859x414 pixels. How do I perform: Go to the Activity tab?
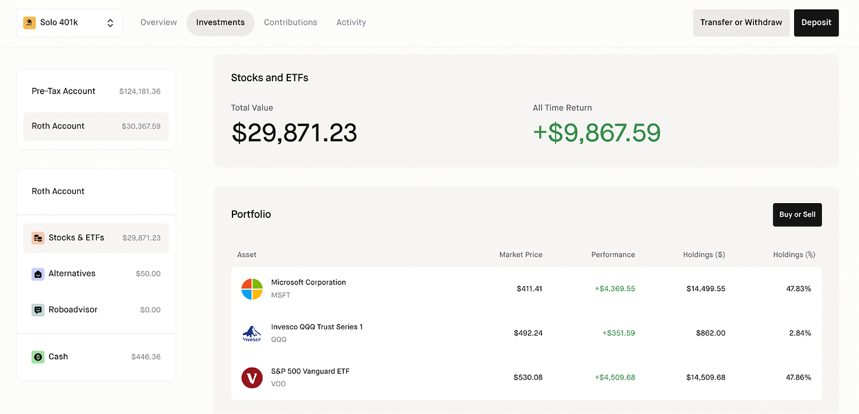pos(351,22)
